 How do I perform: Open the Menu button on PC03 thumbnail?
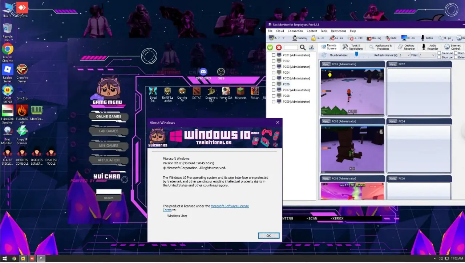pos(326,122)
